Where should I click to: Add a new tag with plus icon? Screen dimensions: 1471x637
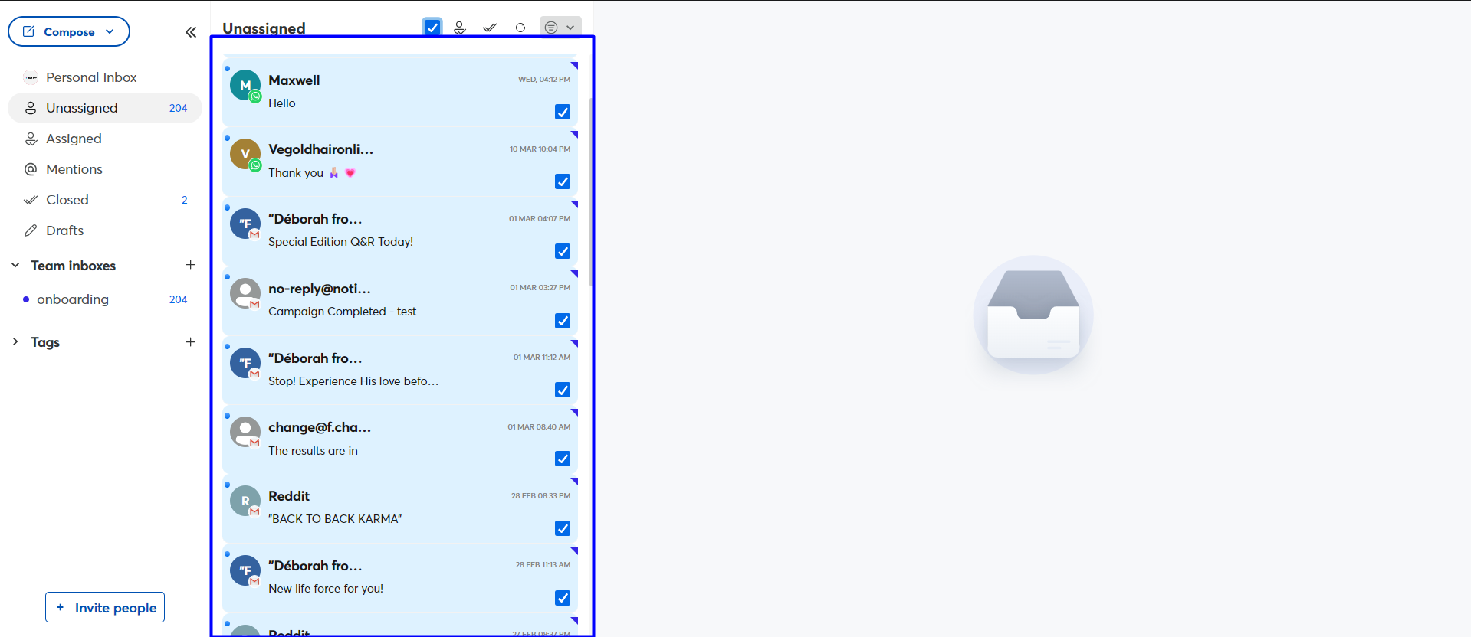click(190, 342)
